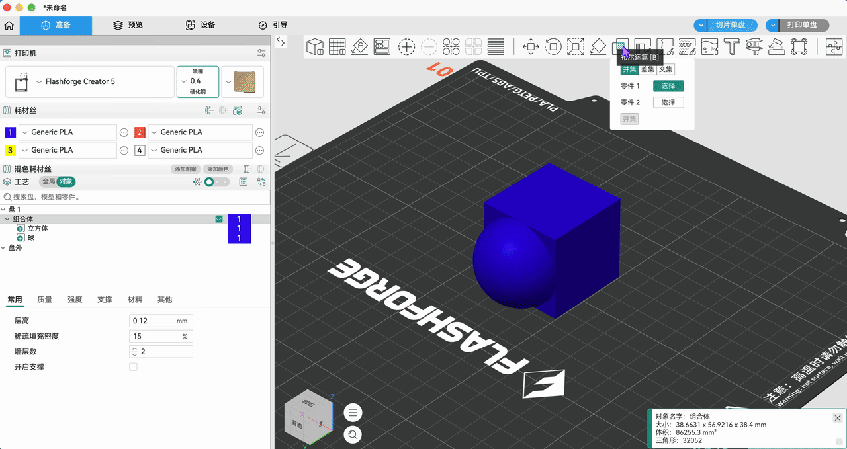This screenshot has width=847, height=449.
Task: Open the view menu hamburger icon
Action: 353,413
